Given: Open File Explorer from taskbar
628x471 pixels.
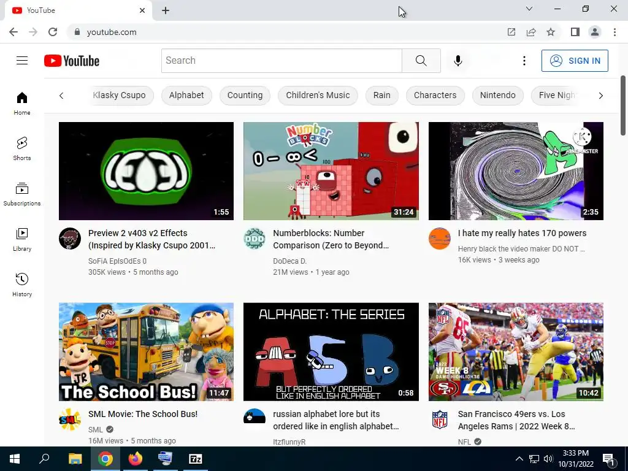Looking at the screenshot, I should 75,459.
